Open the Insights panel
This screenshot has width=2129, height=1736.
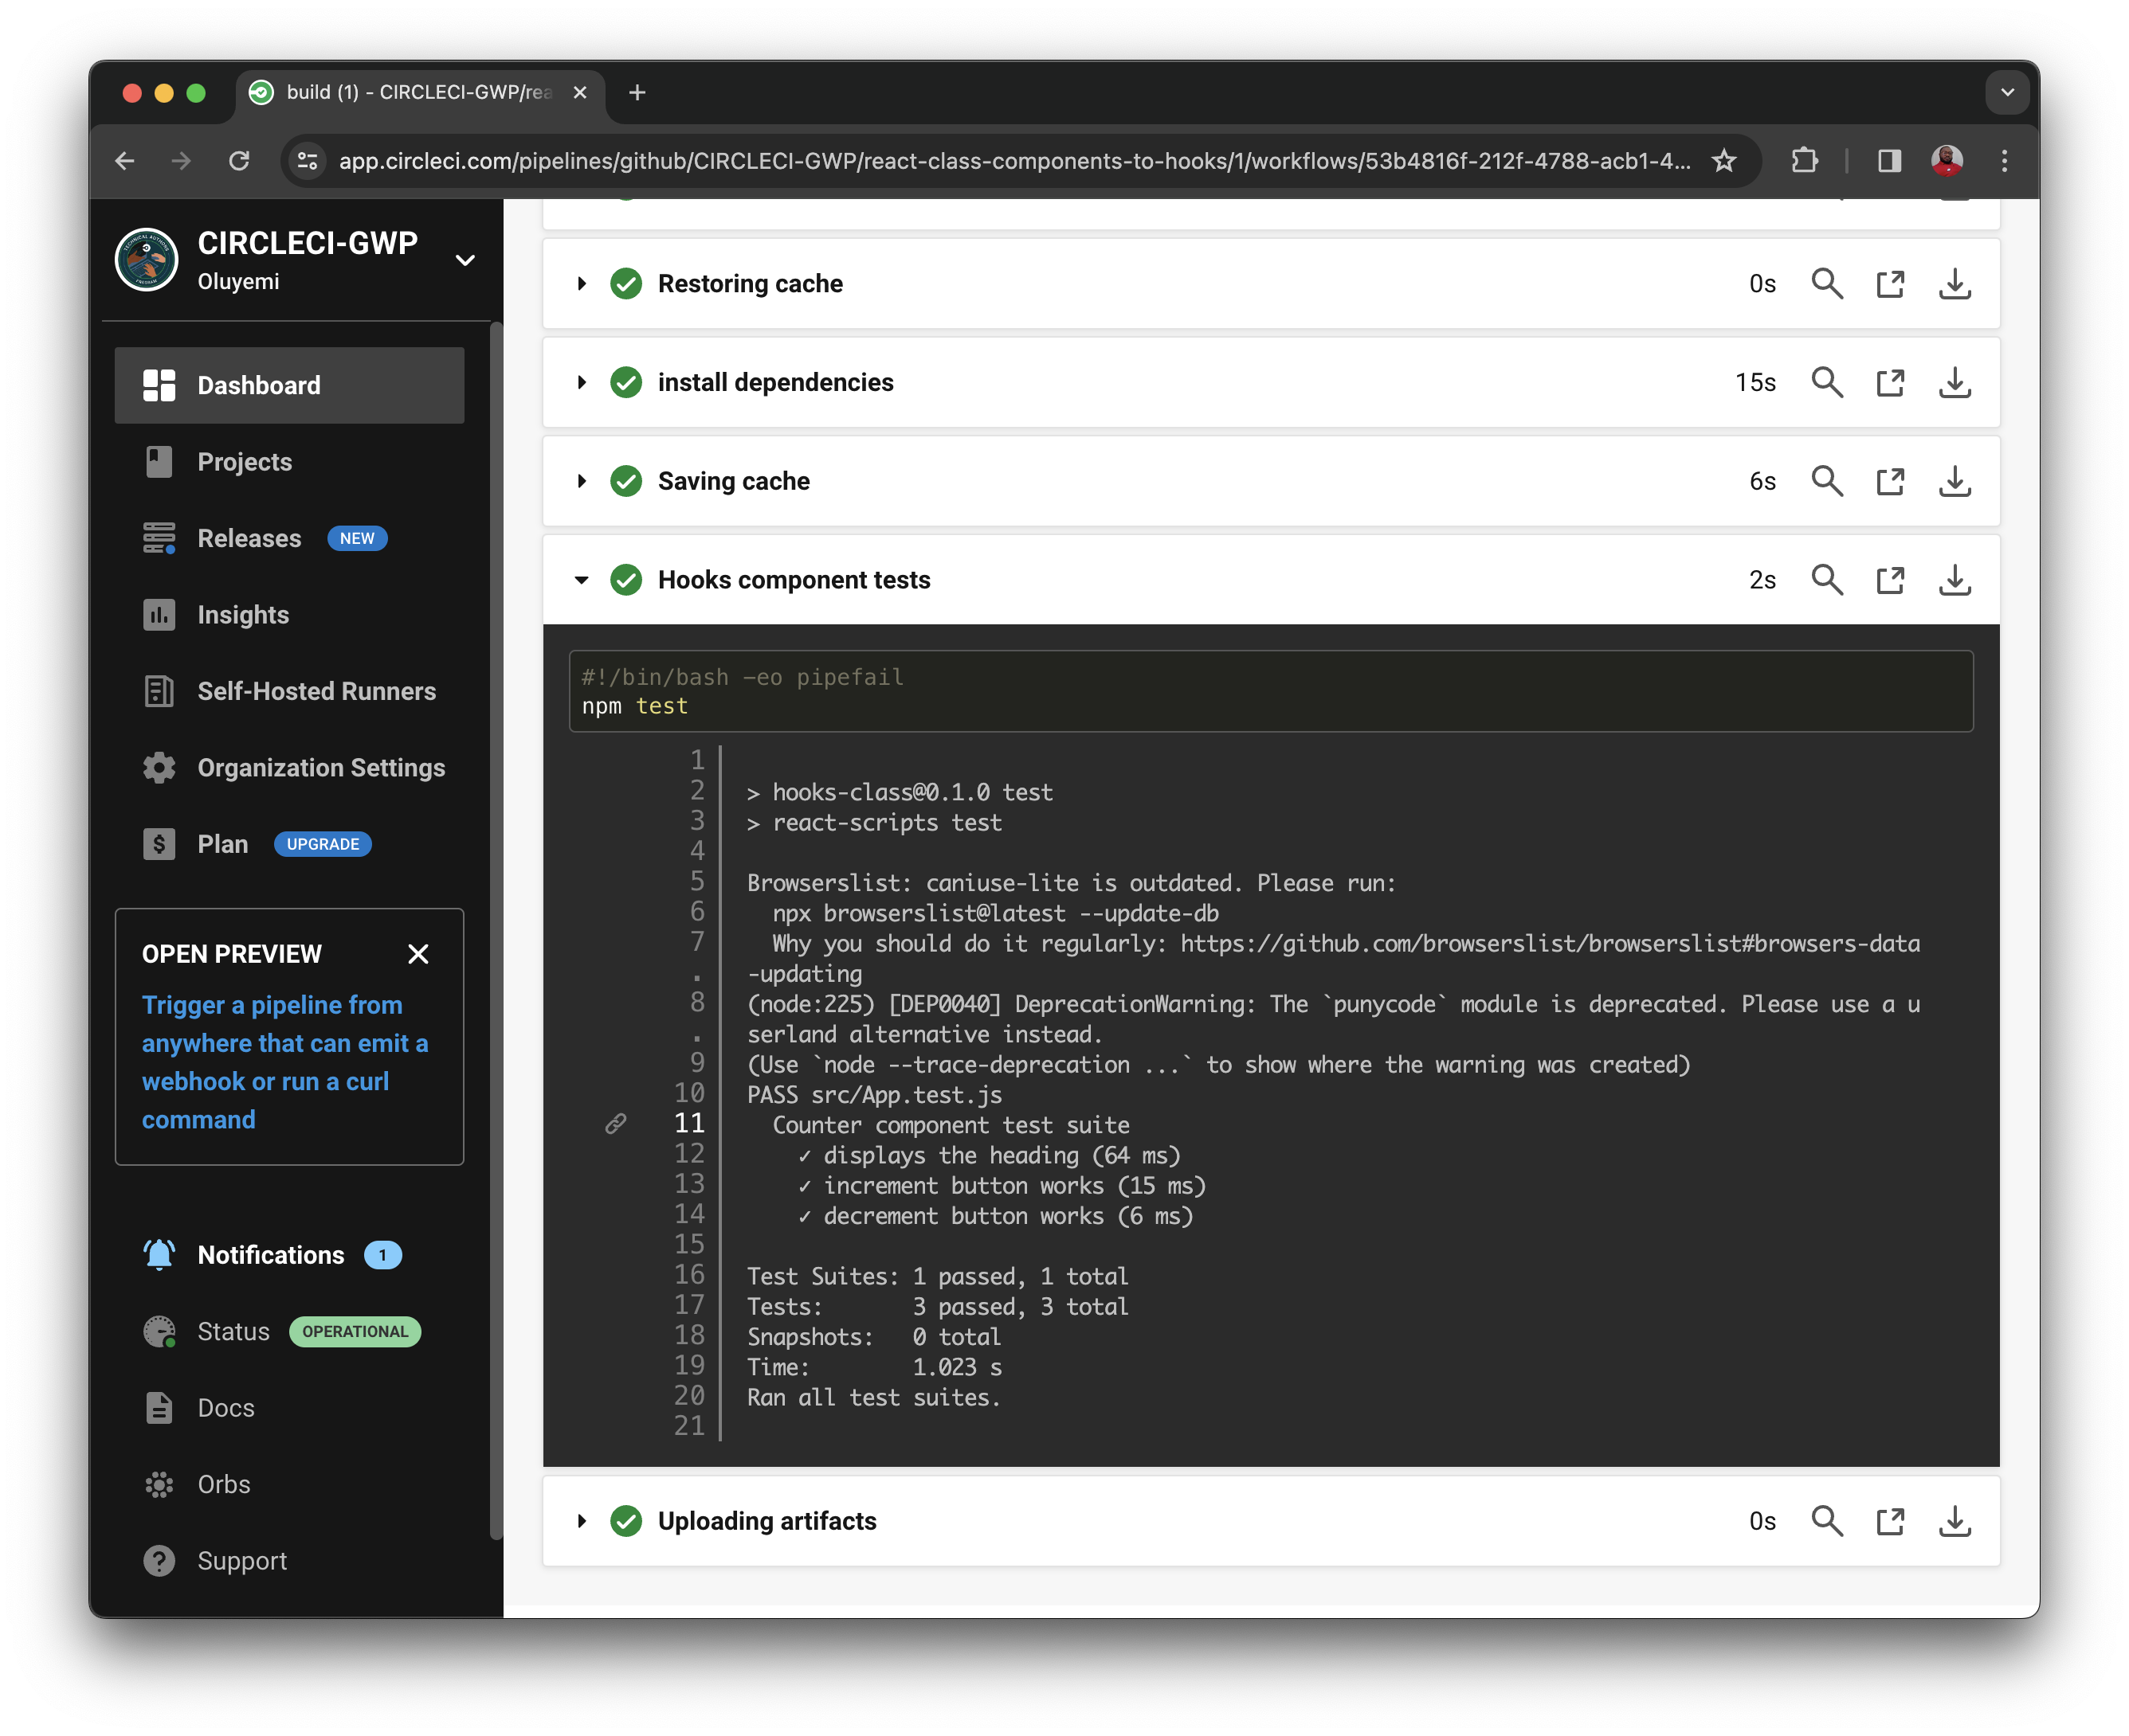(243, 614)
